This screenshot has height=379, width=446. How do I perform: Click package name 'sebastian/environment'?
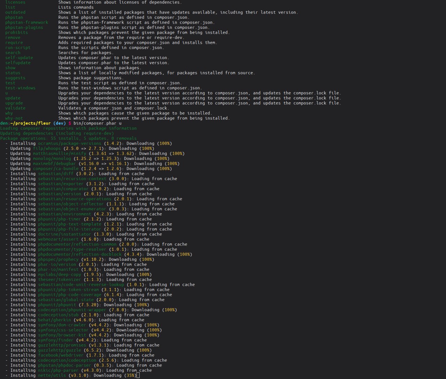(x=64, y=214)
